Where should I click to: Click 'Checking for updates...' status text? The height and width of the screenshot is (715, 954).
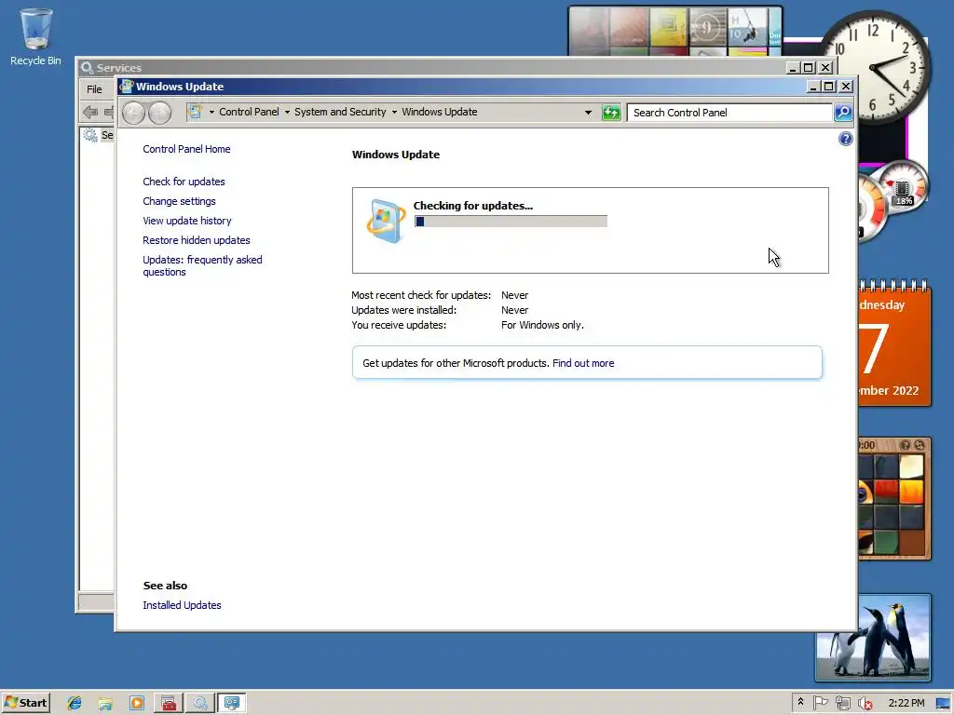pyautogui.click(x=472, y=206)
